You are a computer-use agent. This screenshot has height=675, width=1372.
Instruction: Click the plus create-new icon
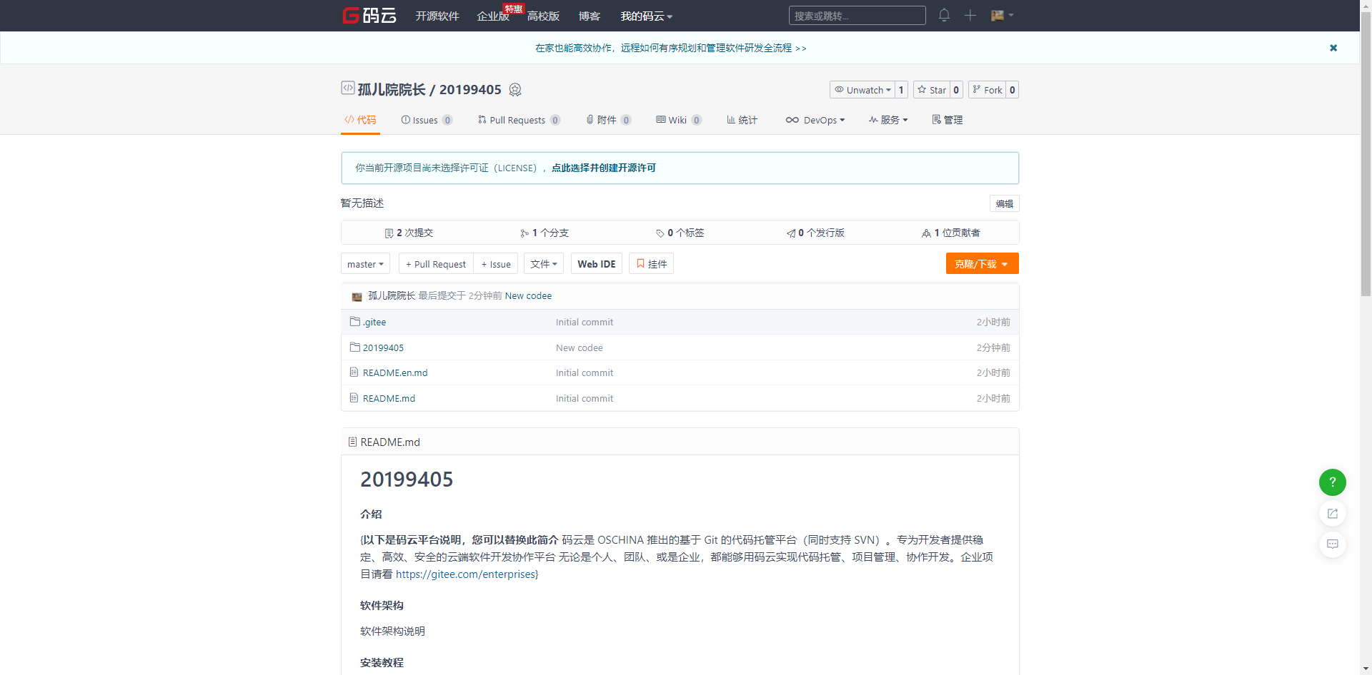click(x=970, y=15)
